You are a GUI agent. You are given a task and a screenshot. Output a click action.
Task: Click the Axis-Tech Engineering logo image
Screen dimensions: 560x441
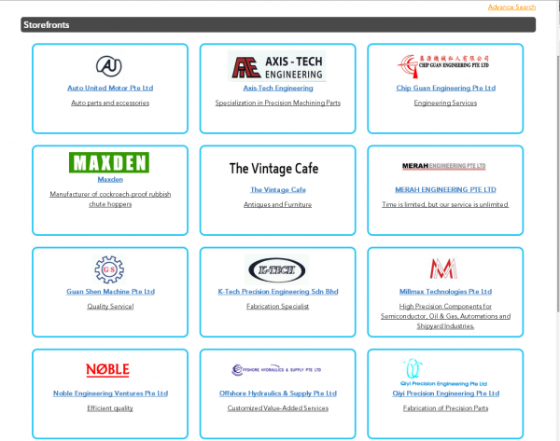pyautogui.click(x=277, y=66)
